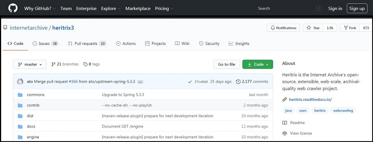The height and width of the screenshot is (142, 373).
Task: View the 2,177 commits history
Action: pyautogui.click(x=252, y=82)
